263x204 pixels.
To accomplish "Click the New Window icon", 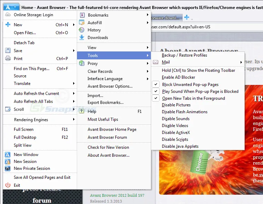I will click(8, 155).
